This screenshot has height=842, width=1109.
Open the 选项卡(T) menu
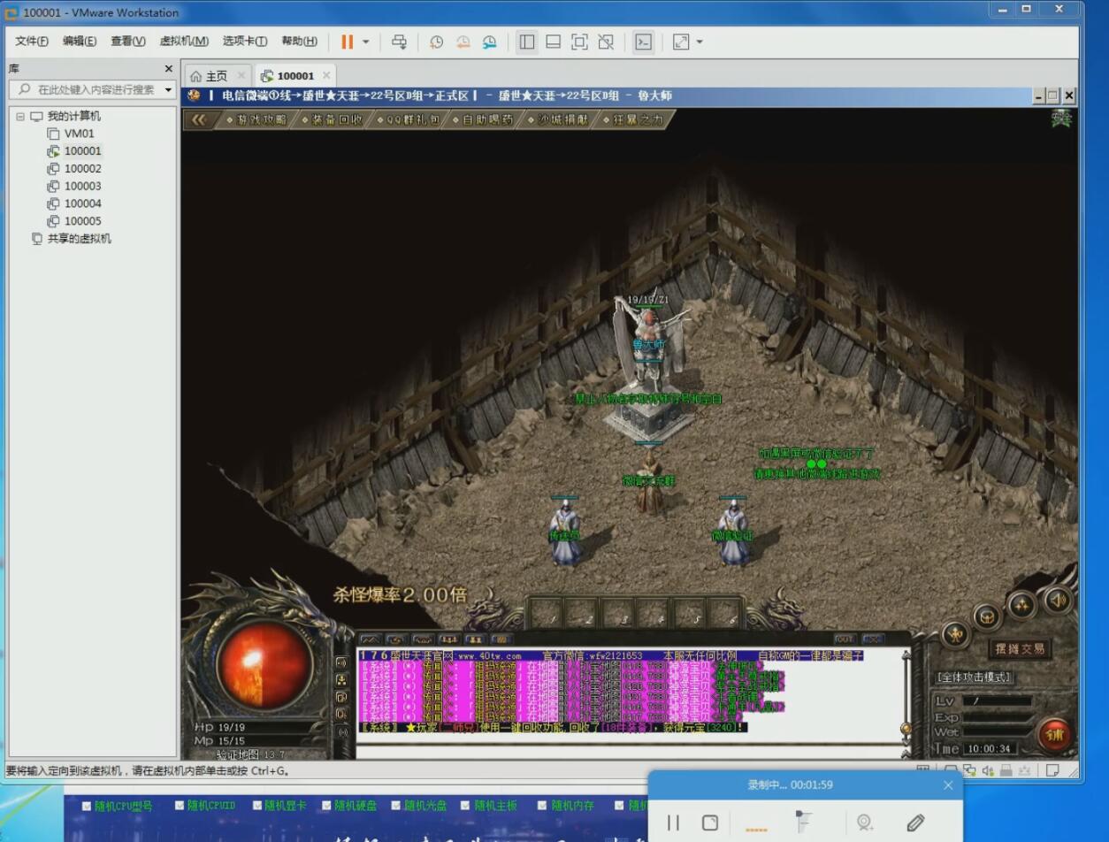245,42
